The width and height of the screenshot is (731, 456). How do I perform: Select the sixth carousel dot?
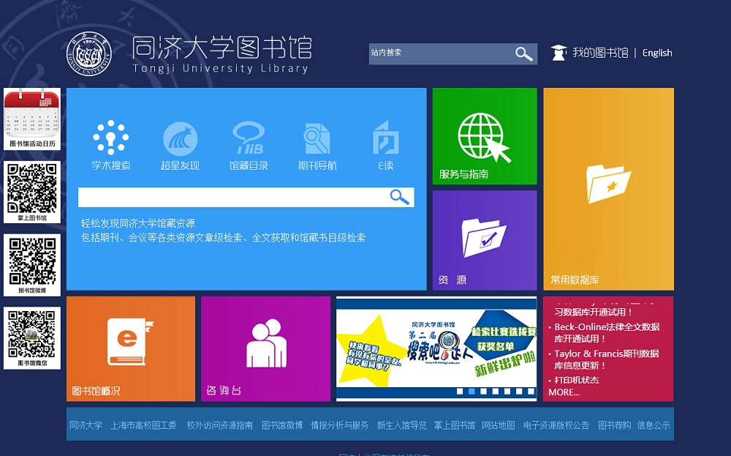519,392
